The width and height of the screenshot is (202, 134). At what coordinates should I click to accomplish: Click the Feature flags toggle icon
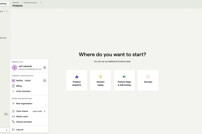pos(124,77)
